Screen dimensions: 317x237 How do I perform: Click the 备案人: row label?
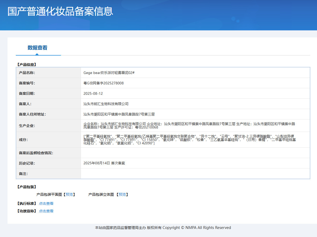click(x=25, y=104)
